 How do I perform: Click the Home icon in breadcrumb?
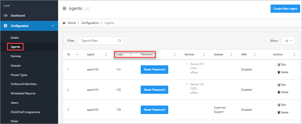click(64, 23)
